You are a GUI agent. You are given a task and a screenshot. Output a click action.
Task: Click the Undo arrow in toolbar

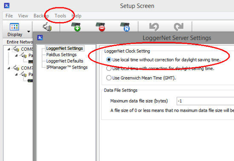click(x=154, y=27)
